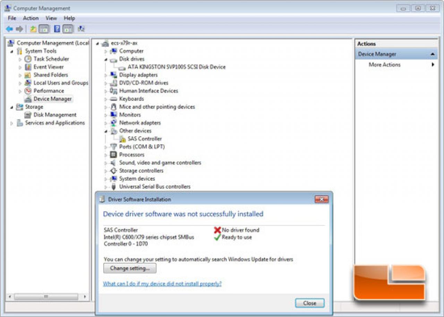Select the SAS Controller warning device icon

coord(123,139)
